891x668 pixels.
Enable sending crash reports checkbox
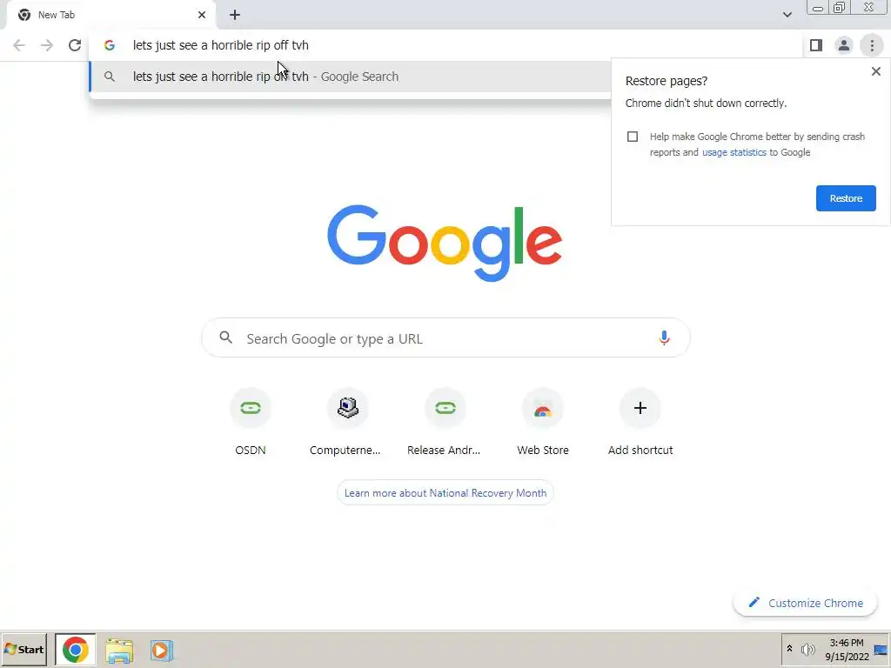pos(633,137)
